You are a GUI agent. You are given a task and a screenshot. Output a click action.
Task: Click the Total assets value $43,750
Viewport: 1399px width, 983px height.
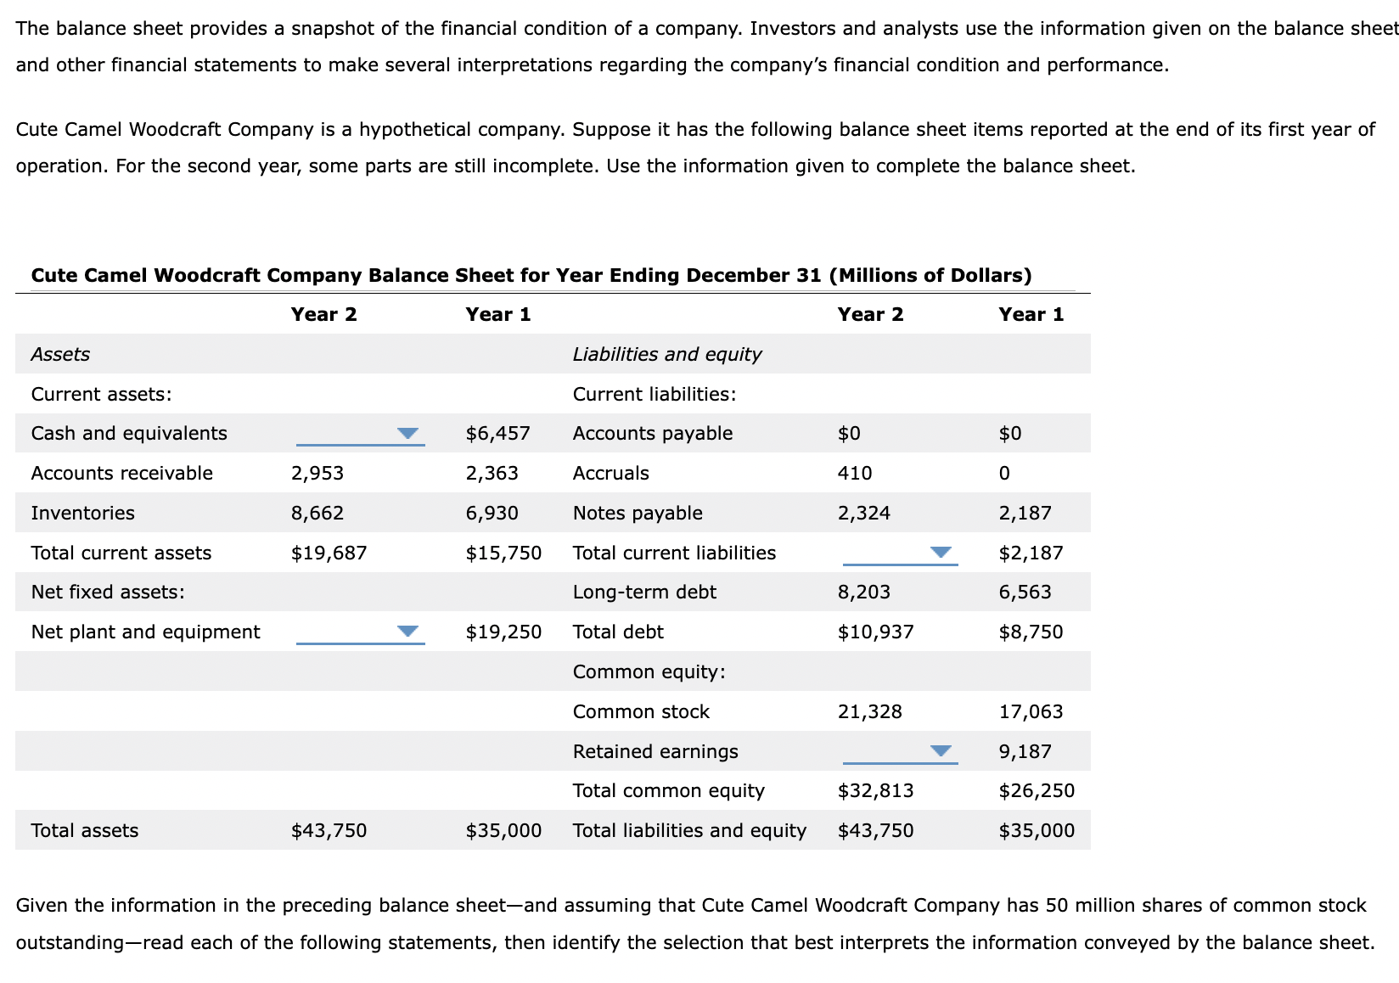click(329, 830)
